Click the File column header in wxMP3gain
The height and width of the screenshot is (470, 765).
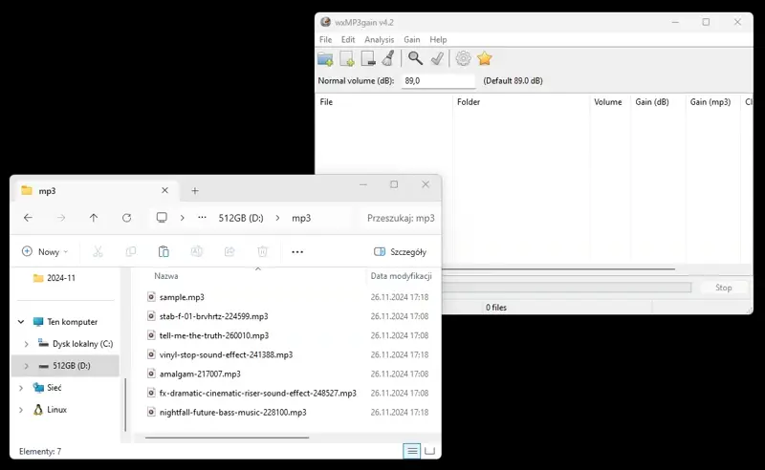coord(384,102)
